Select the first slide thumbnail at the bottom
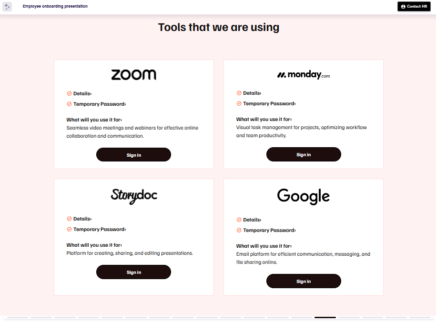Image resolution: width=436 pixels, height=322 pixels. coord(17,316)
